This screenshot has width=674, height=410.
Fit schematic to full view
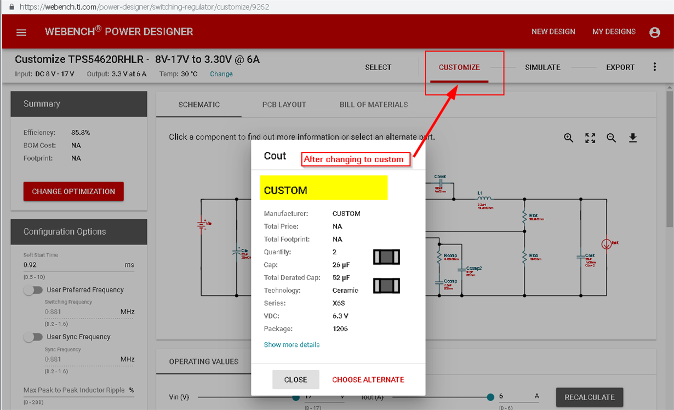[x=590, y=138]
